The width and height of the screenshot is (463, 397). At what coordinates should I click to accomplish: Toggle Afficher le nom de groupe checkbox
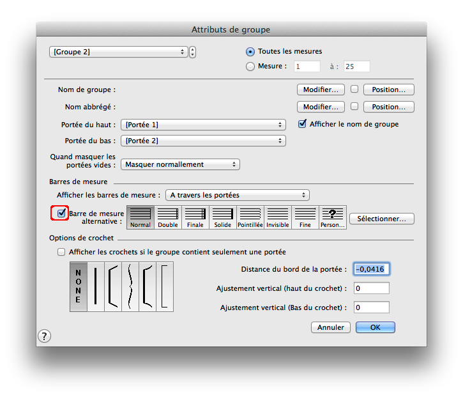[x=303, y=124]
